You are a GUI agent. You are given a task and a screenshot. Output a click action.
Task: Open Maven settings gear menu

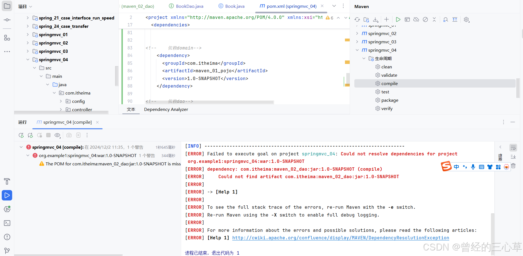tap(467, 19)
